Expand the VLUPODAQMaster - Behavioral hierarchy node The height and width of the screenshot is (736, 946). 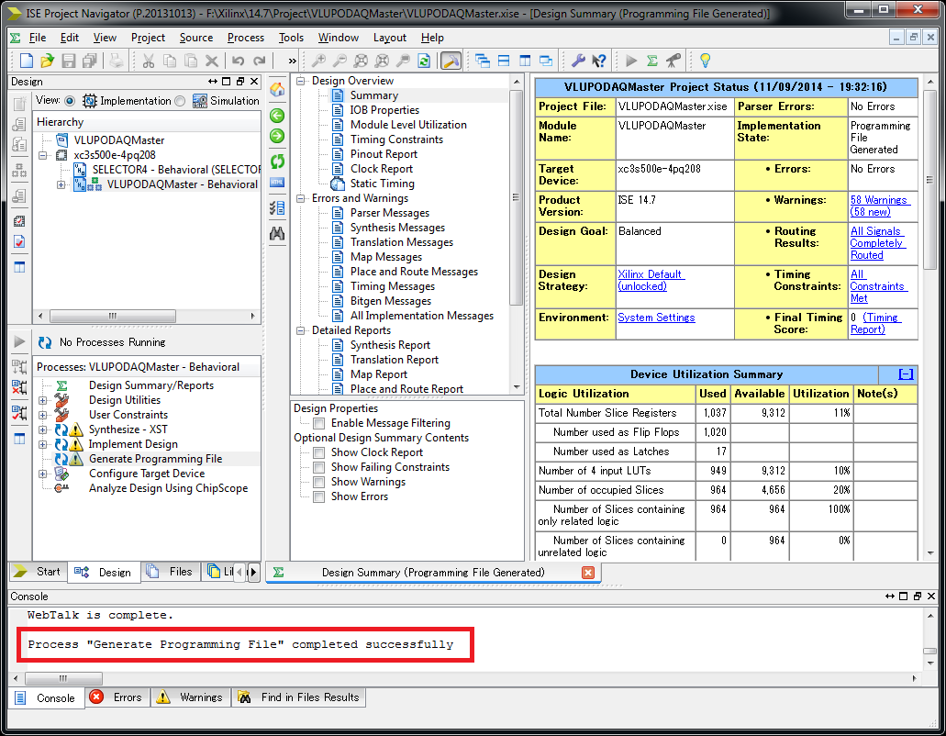pos(61,184)
